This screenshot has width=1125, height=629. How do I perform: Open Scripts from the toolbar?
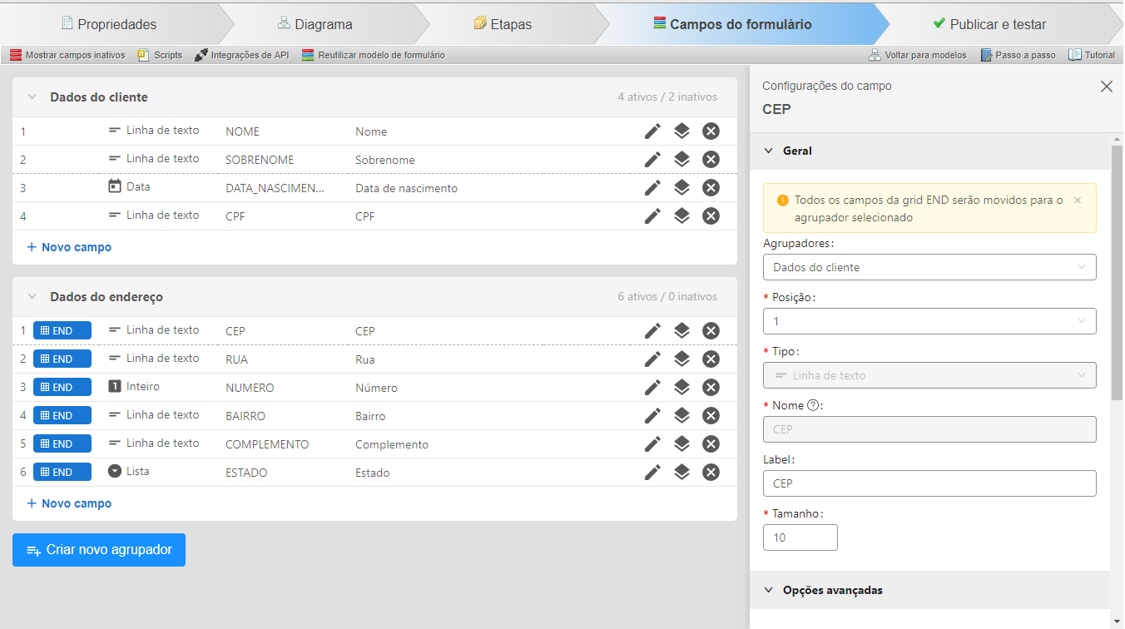pos(160,55)
